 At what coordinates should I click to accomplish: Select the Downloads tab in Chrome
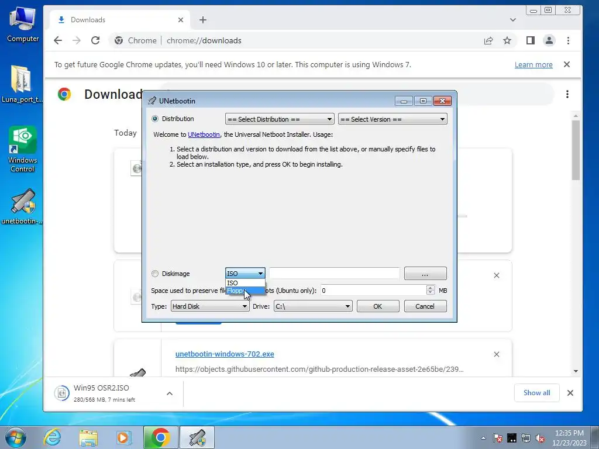[120, 20]
